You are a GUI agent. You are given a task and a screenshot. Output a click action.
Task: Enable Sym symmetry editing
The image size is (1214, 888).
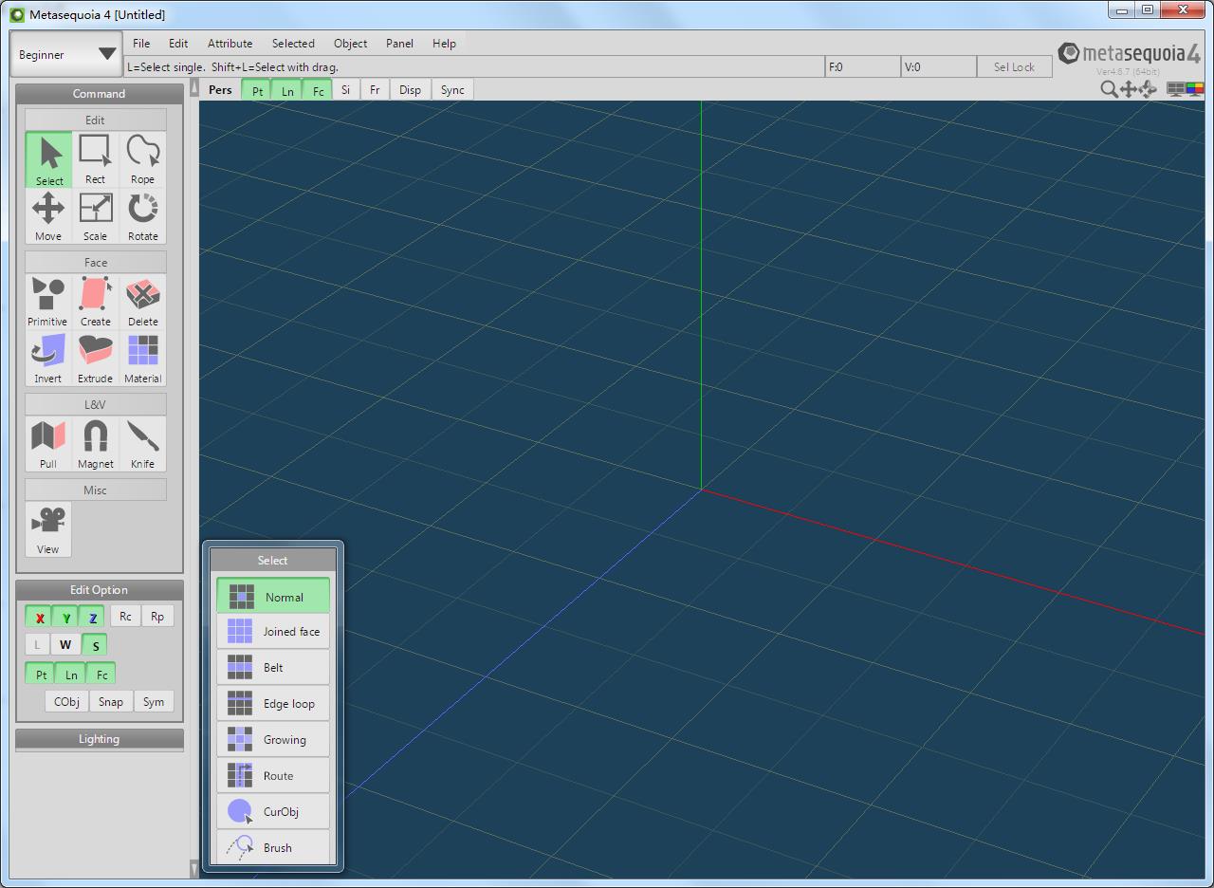(154, 702)
